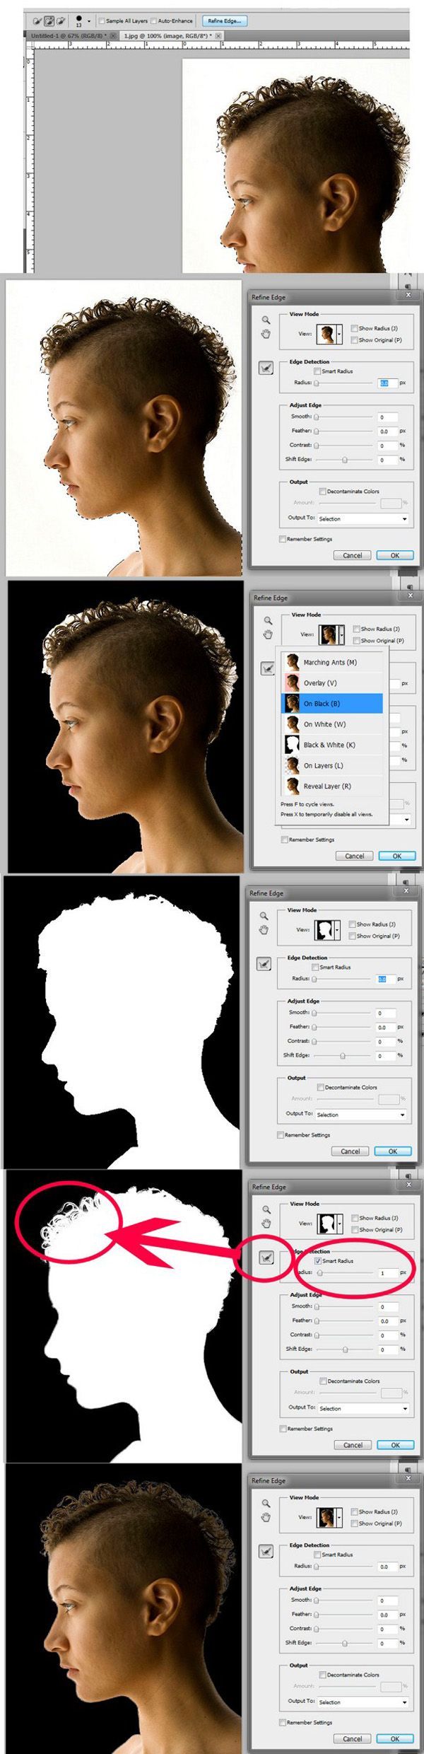Select Refine Radius brush in dialog beside final dark portrait
The height and width of the screenshot is (1754, 424).
point(266,1551)
